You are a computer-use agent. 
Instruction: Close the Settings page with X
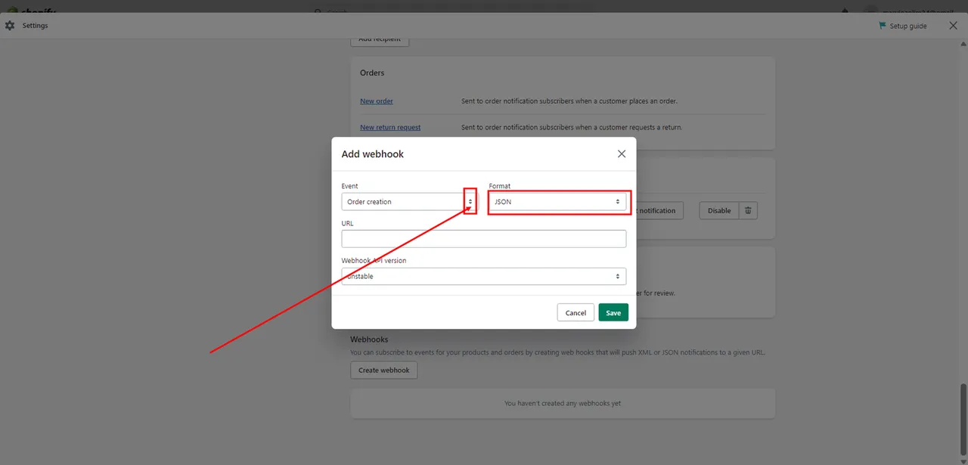click(953, 26)
